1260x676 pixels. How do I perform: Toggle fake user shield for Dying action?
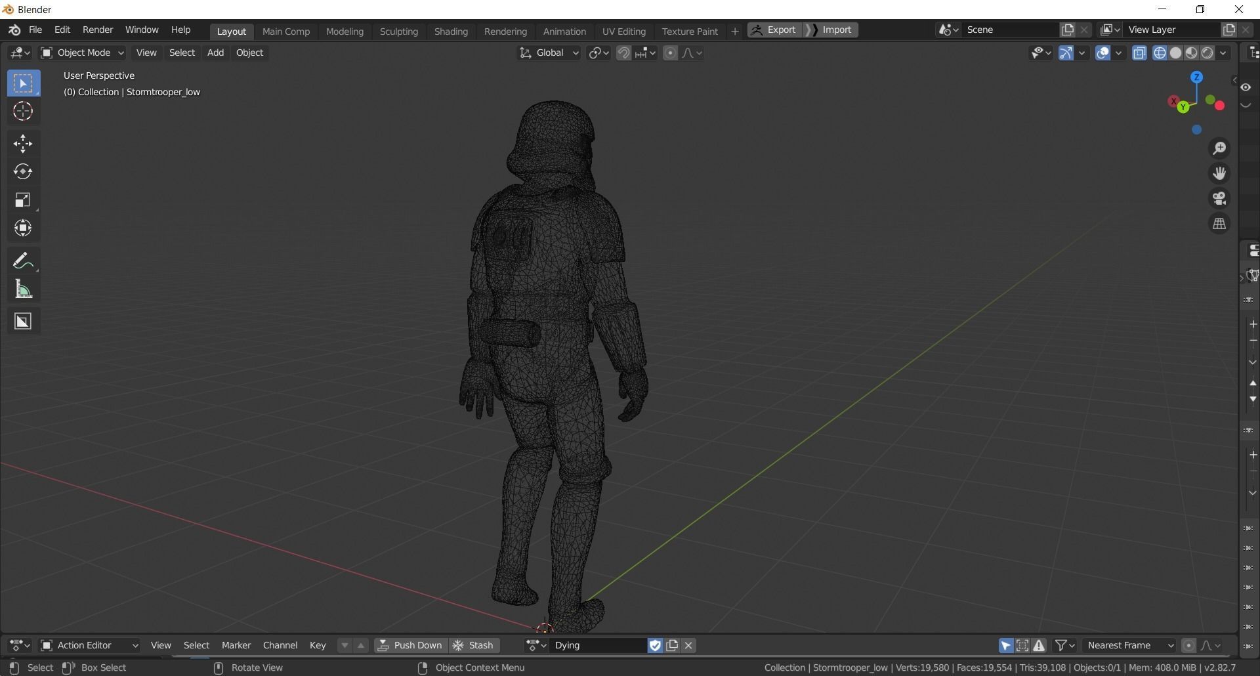(x=655, y=646)
